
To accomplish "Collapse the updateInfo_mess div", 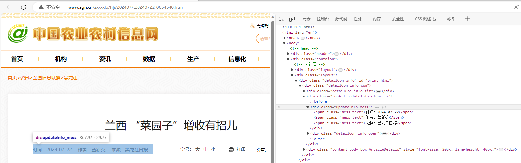I will coord(308,107).
